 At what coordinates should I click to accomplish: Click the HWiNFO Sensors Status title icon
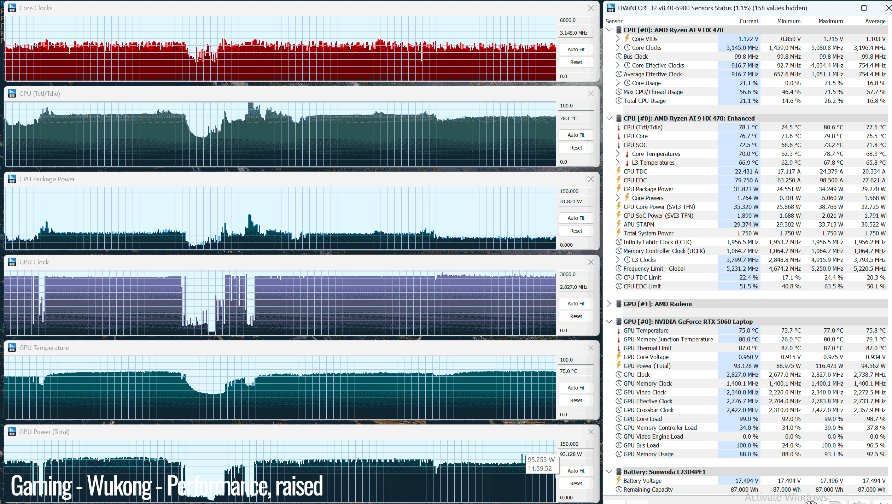(611, 8)
